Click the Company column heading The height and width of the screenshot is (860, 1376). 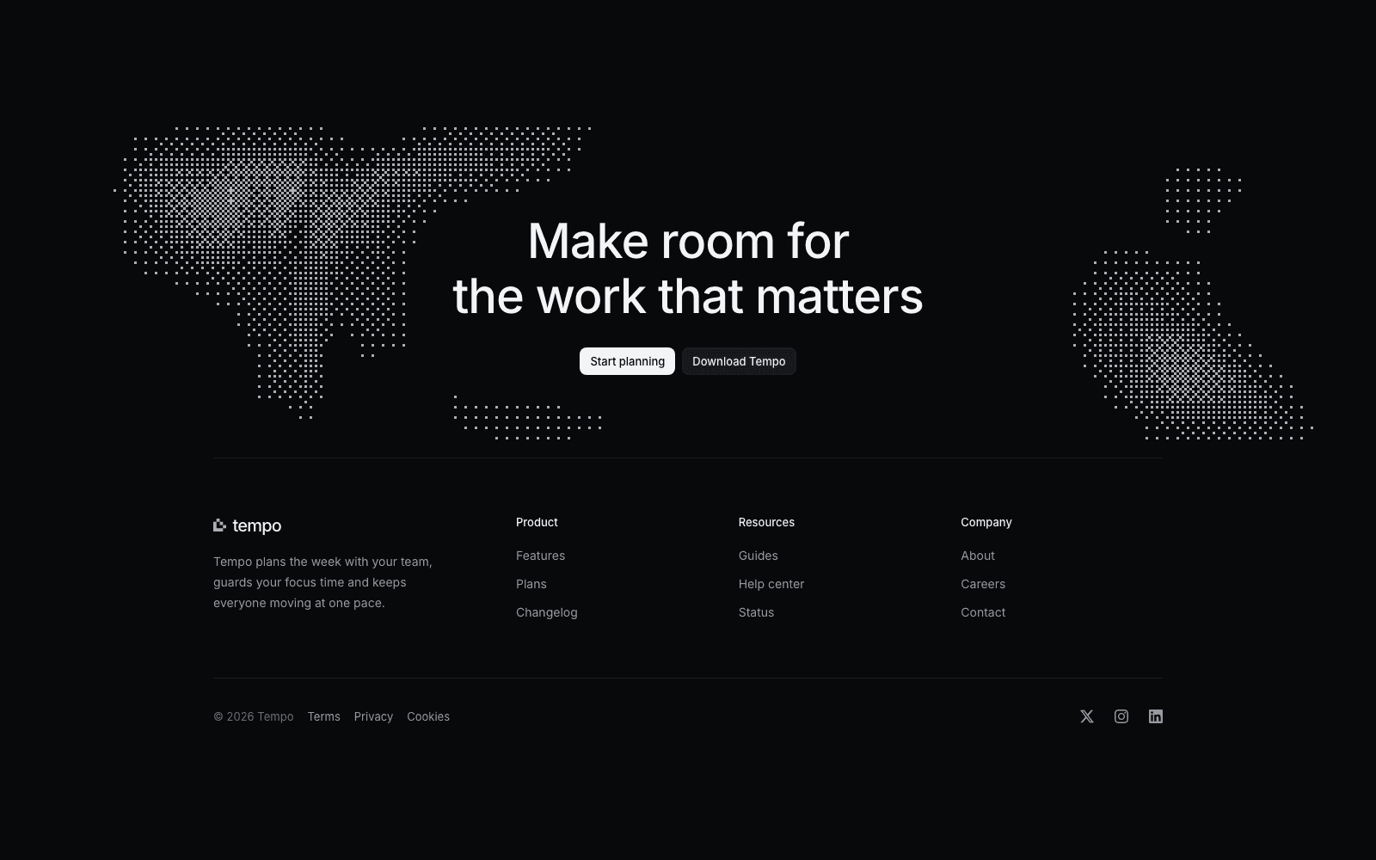pyautogui.click(x=986, y=522)
